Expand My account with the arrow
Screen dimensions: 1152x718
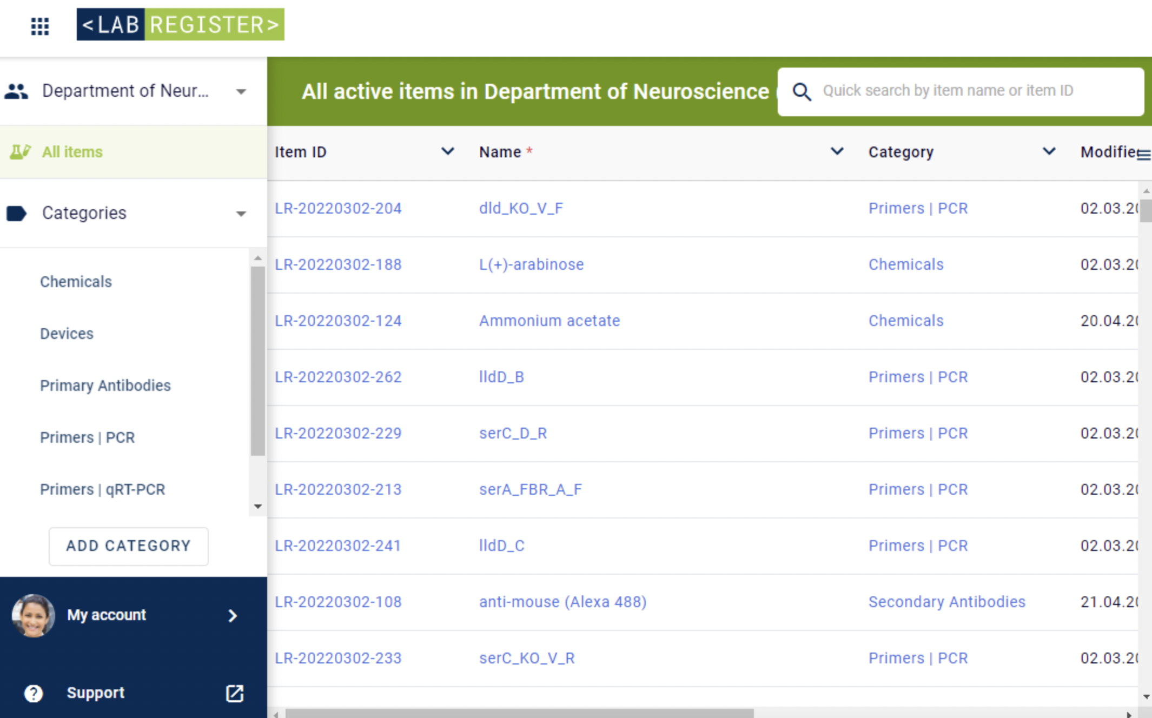pyautogui.click(x=233, y=615)
